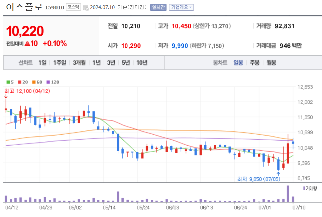Click the 10,048 price axis label
The height and width of the screenshot is (217, 322).
305,148
